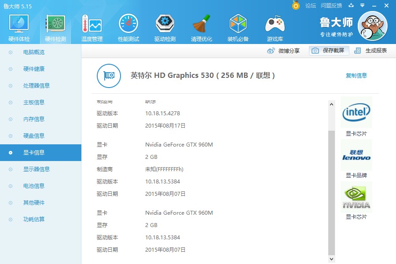Viewport: 396px width, 264px height.
Task: Click the scroll up arrow of info list
Action: 332,104
